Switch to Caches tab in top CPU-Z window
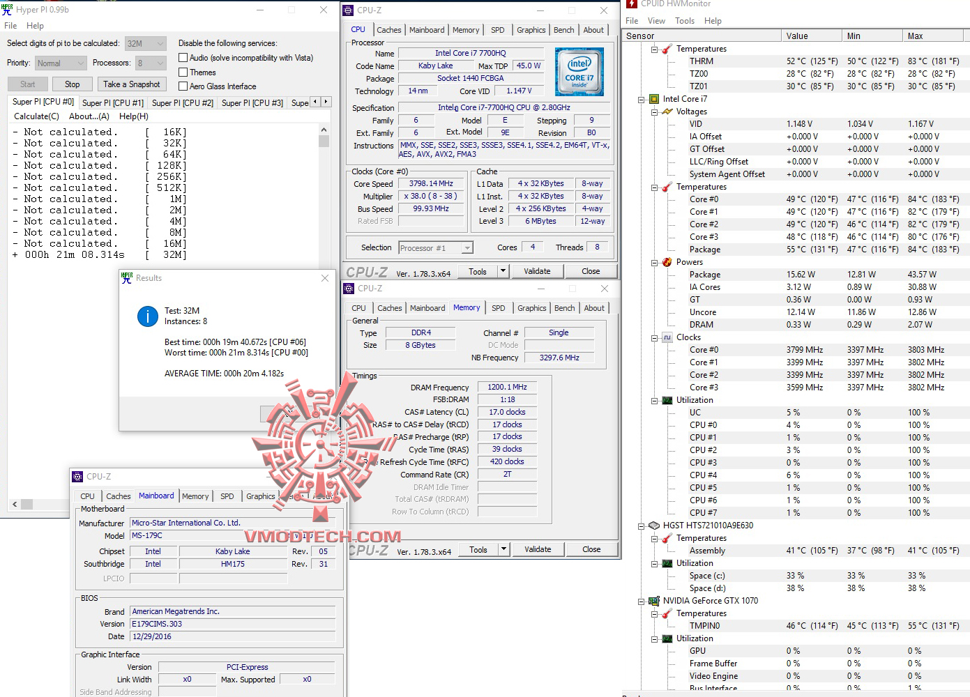The width and height of the screenshot is (970, 697). (x=389, y=30)
